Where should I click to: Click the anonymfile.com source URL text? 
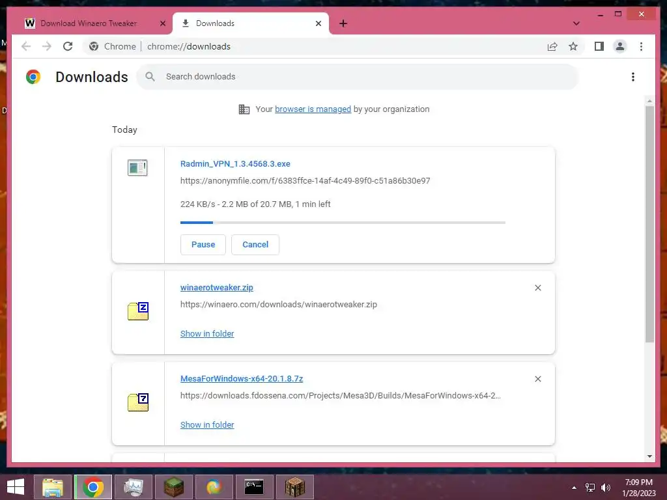point(305,181)
